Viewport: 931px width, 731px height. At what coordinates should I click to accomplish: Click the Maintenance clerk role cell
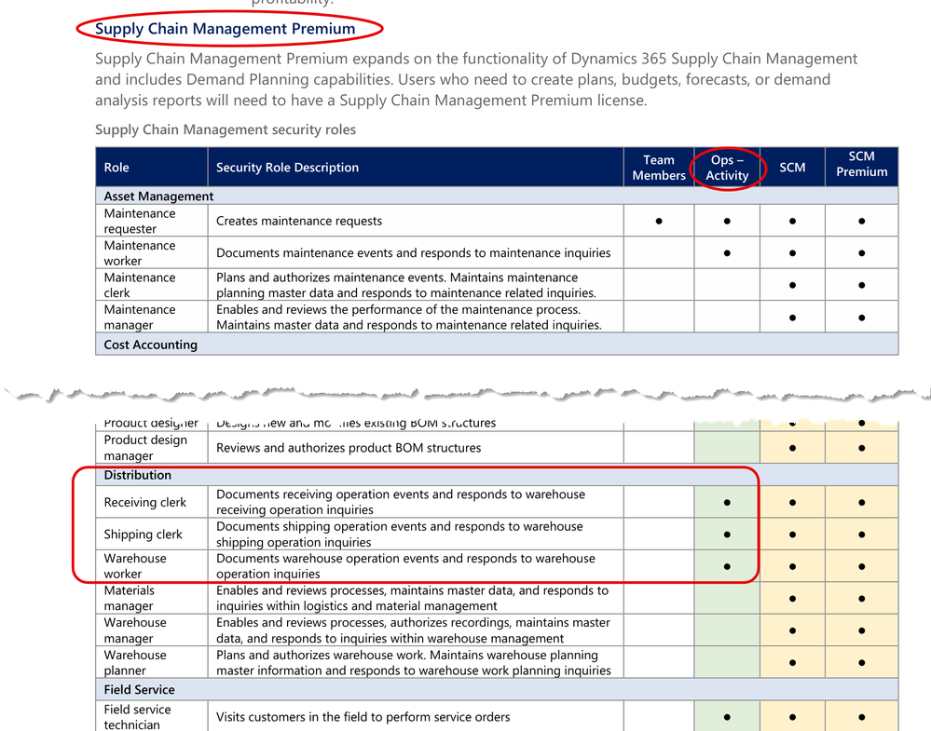151,285
